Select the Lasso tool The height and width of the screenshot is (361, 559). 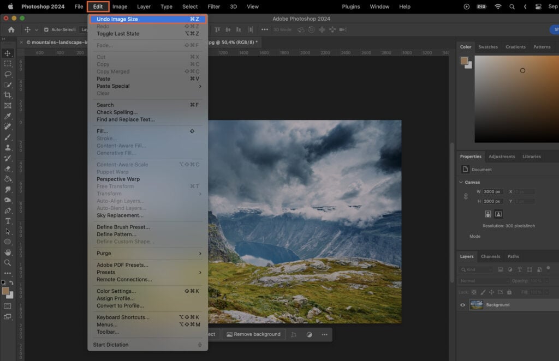pos(8,74)
